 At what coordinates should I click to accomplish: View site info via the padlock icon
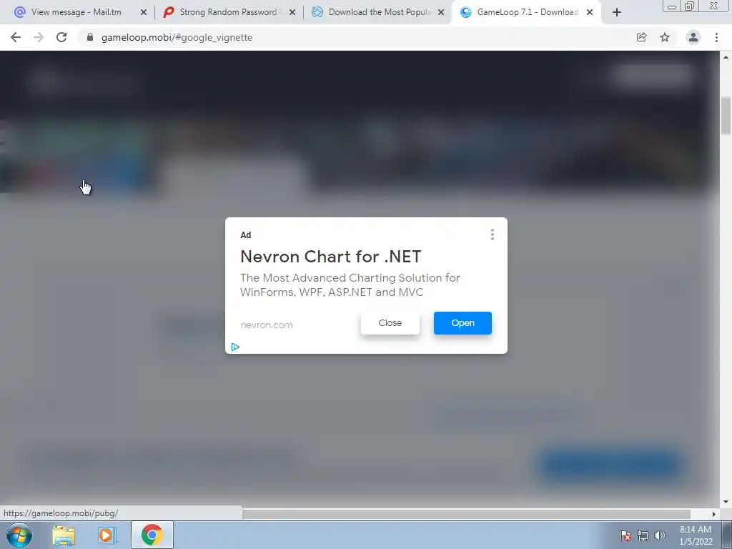pos(90,37)
